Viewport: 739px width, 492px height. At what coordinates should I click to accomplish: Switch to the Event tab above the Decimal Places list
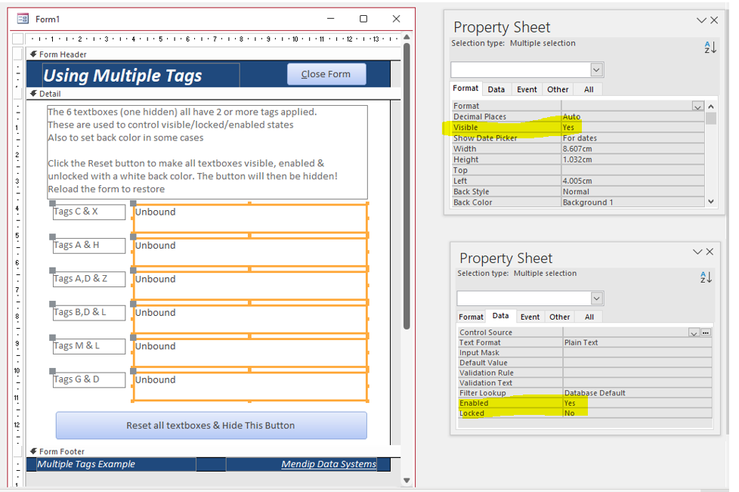click(527, 89)
